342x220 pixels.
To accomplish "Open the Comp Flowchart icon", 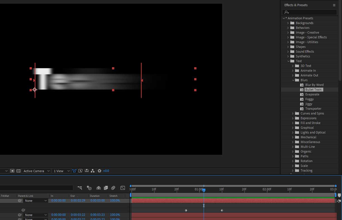I will [92, 171].
